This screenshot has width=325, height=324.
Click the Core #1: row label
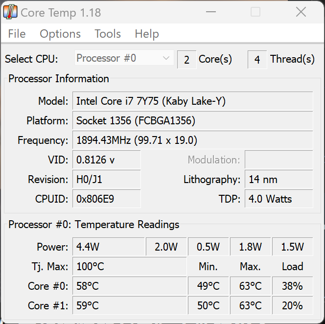pos(48,305)
